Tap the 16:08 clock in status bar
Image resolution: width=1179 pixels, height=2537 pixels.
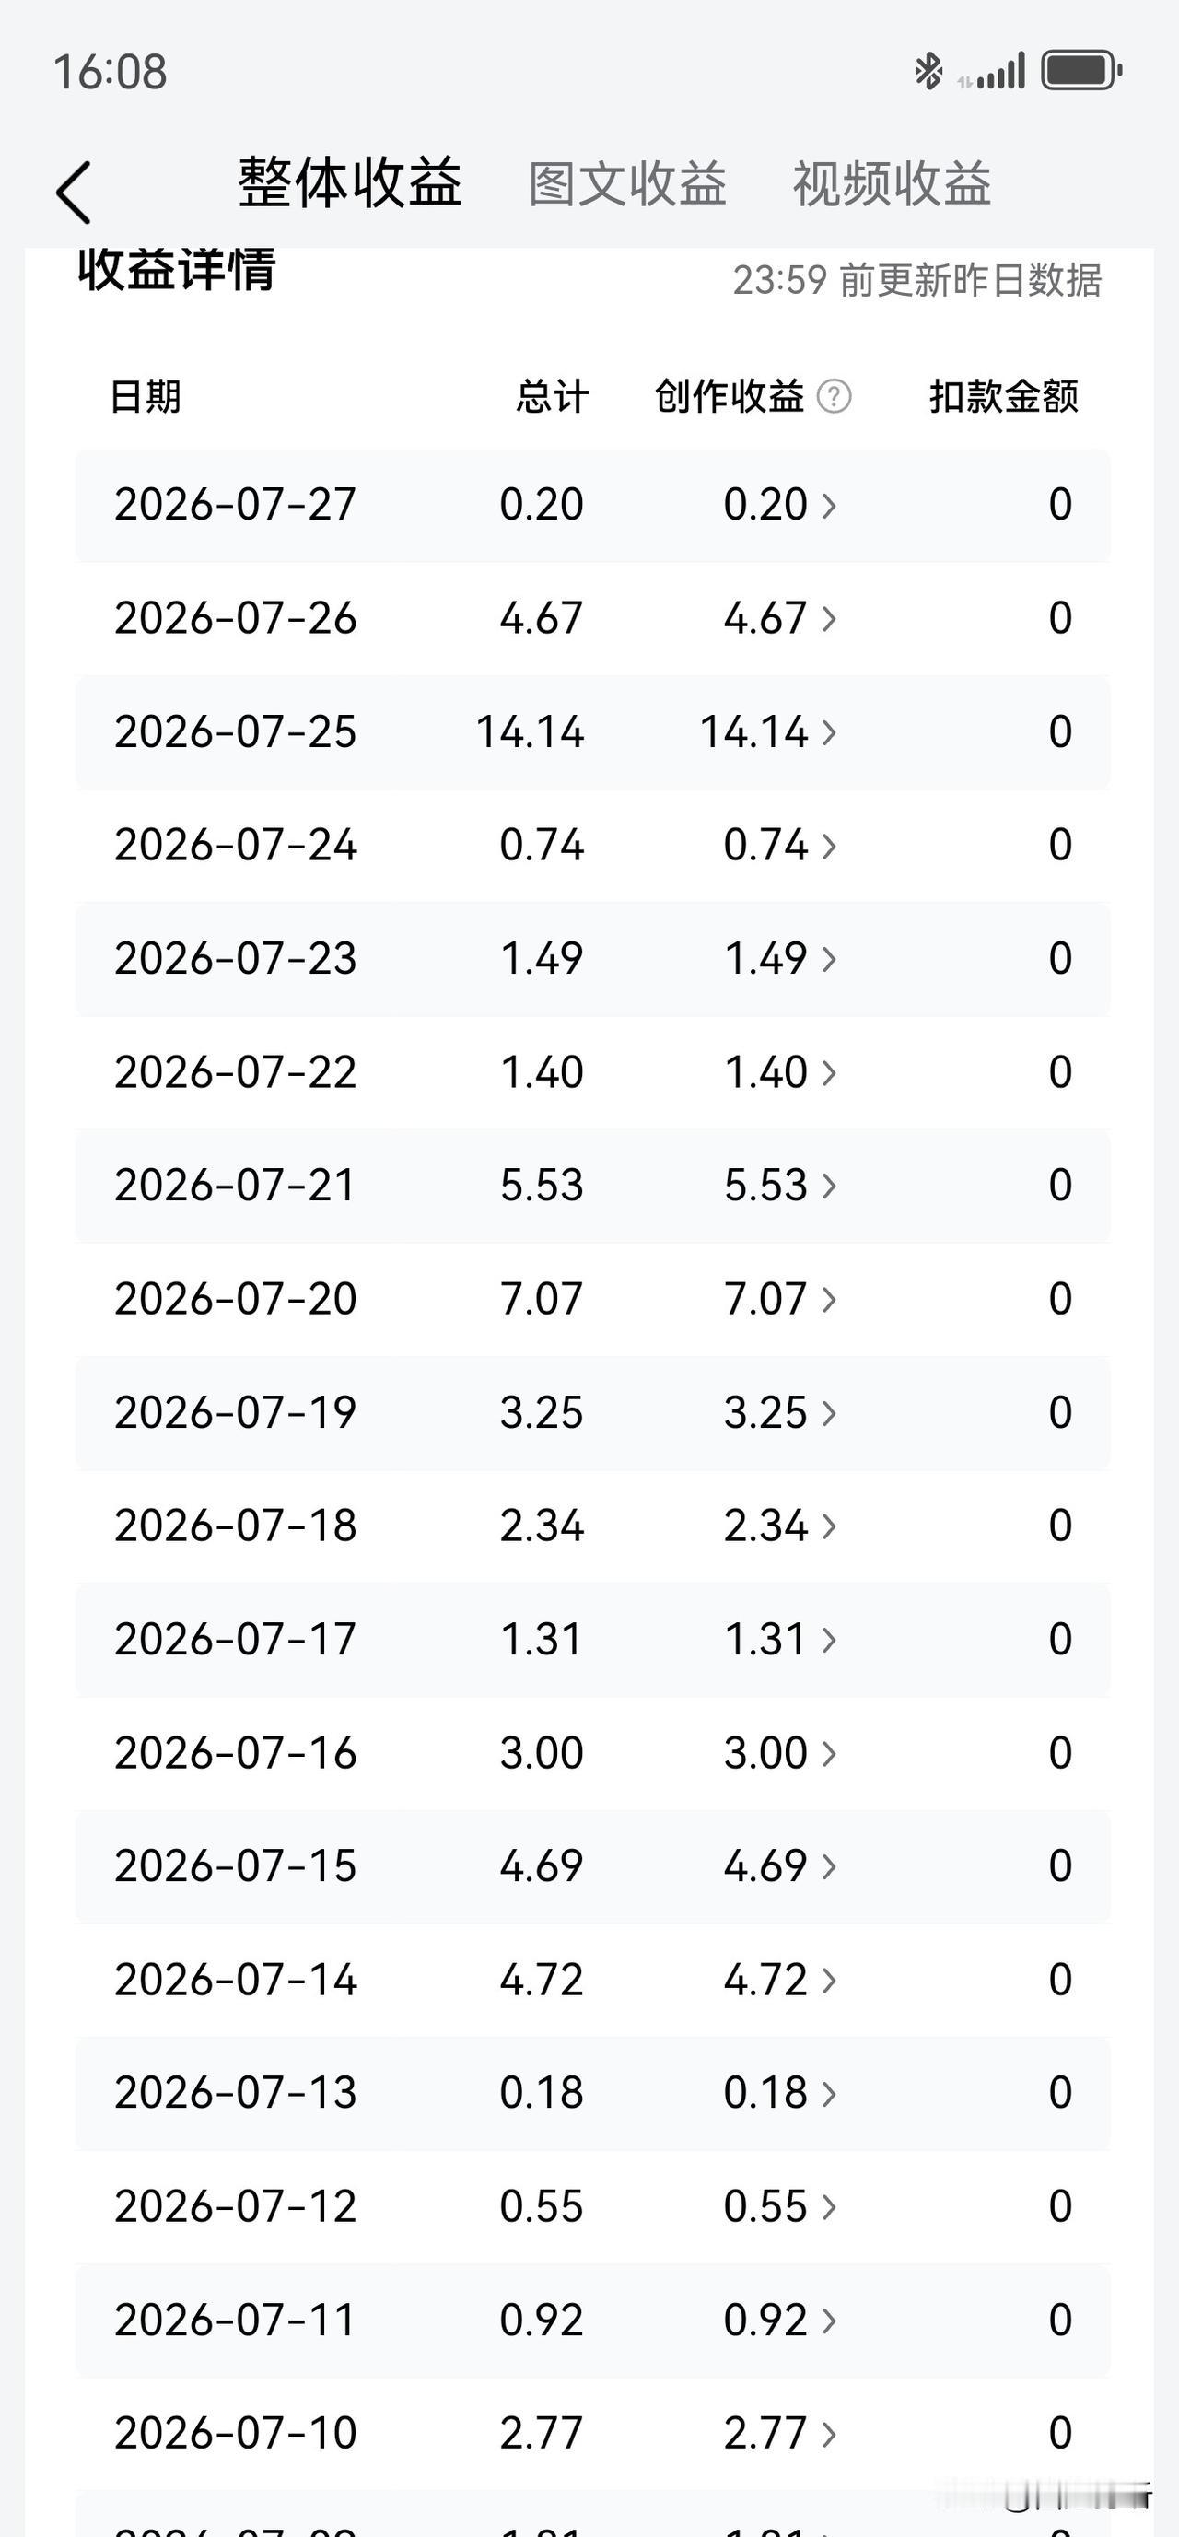(110, 72)
